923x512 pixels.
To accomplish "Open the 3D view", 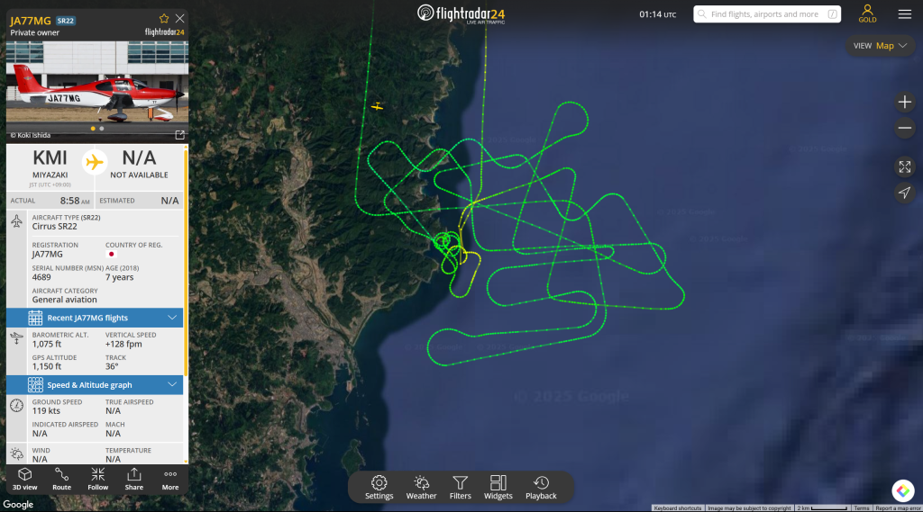I will pos(24,479).
